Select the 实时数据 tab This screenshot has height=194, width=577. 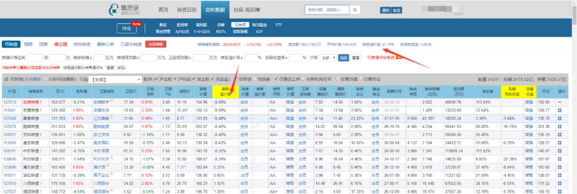(x=215, y=10)
